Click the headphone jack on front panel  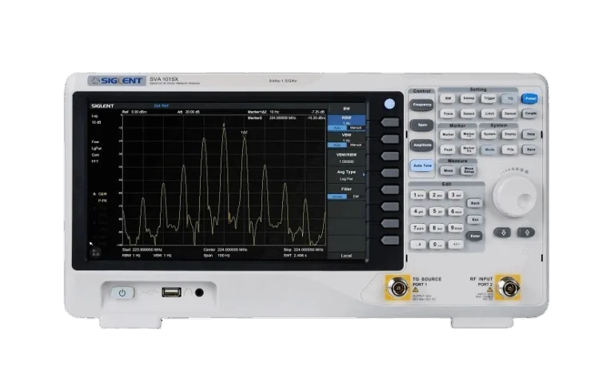pos(198,292)
